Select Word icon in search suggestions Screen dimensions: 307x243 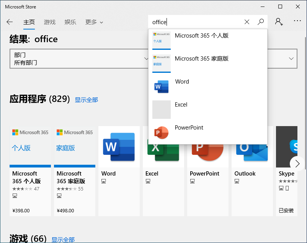click(x=161, y=87)
